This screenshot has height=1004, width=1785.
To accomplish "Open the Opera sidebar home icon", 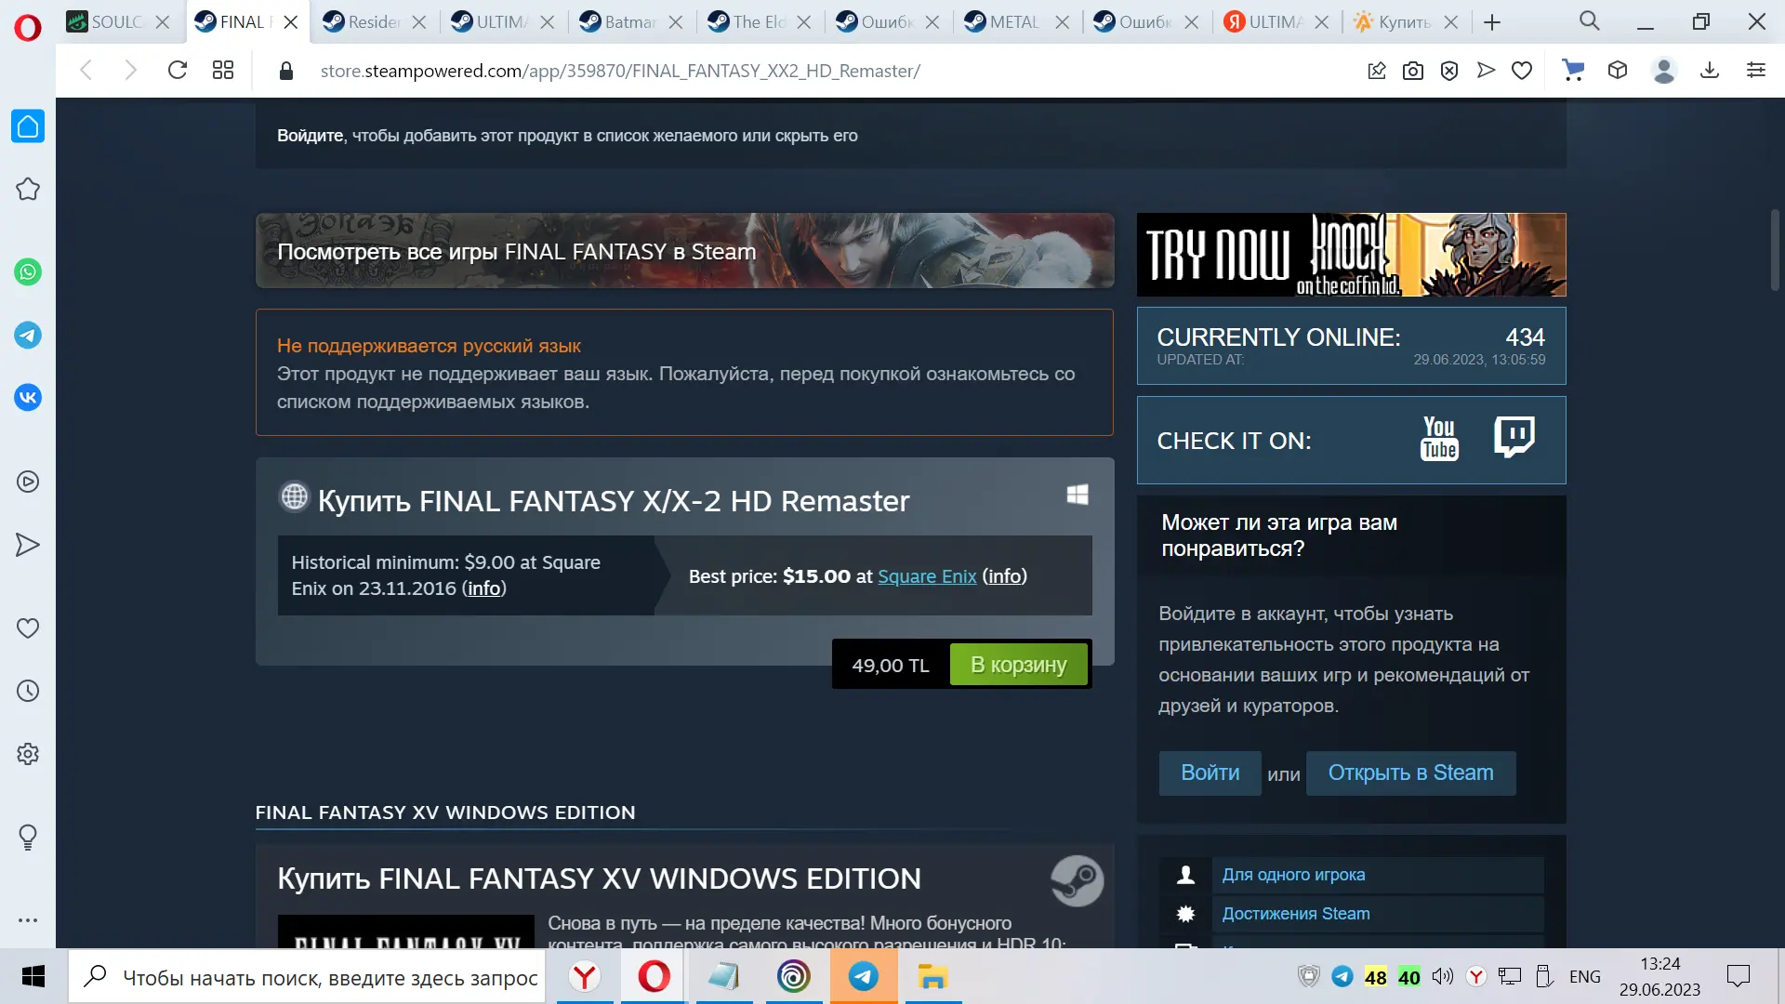I will click(x=28, y=126).
